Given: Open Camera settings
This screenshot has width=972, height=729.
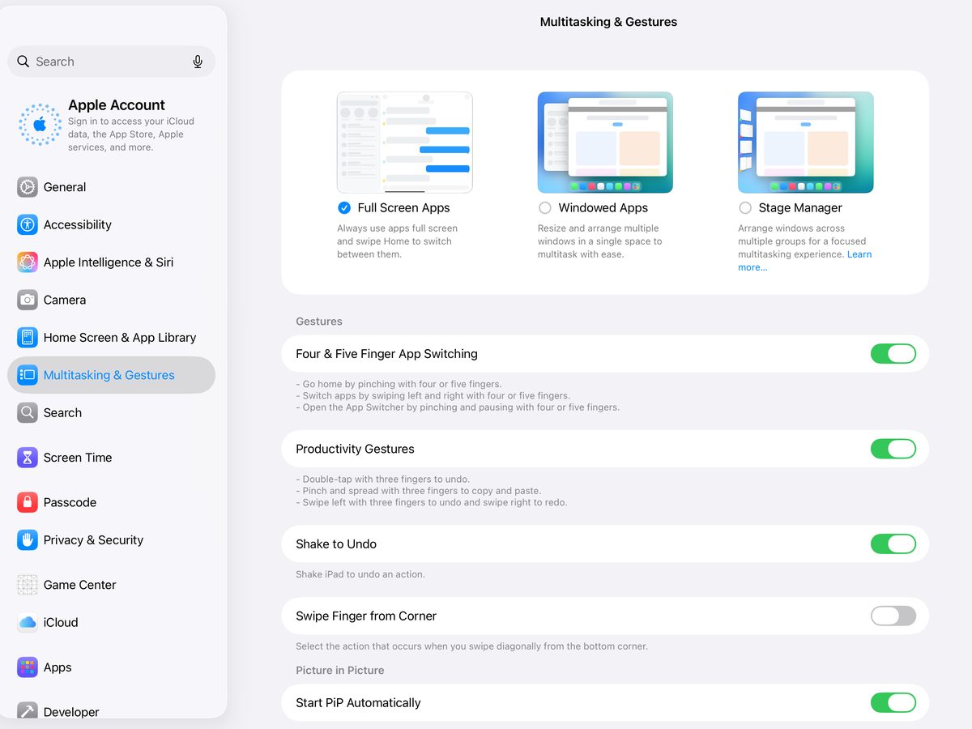Looking at the screenshot, I should [112, 300].
